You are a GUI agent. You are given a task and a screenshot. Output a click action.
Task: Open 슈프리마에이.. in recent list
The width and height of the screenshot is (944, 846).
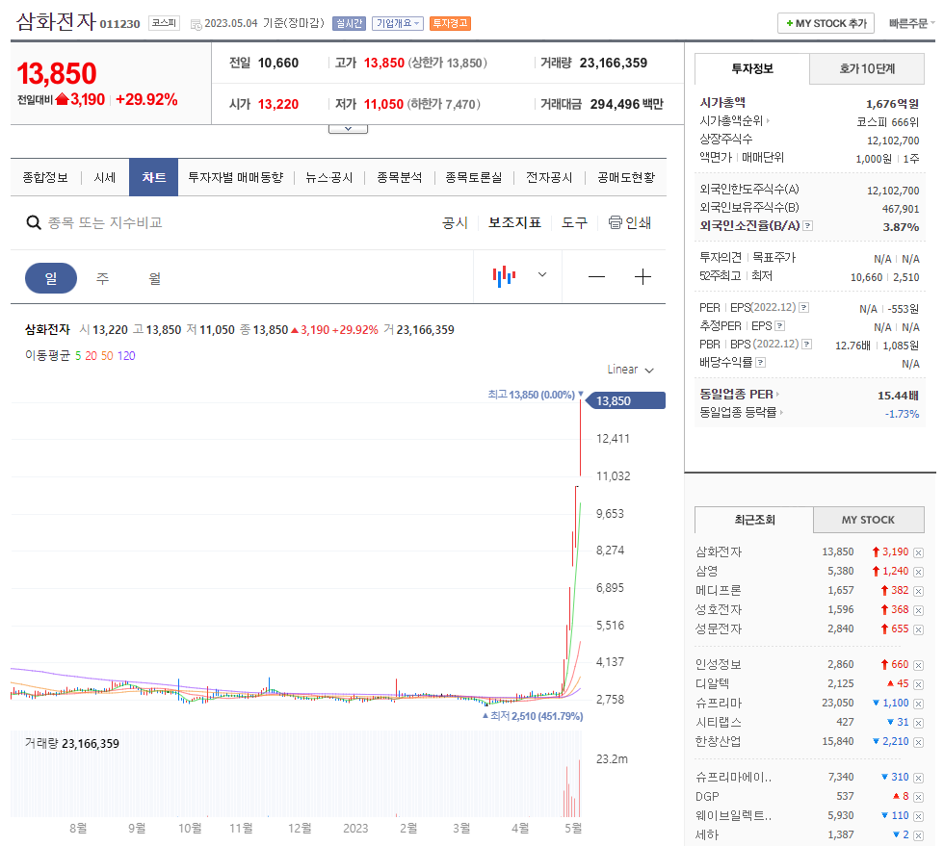tap(733, 778)
